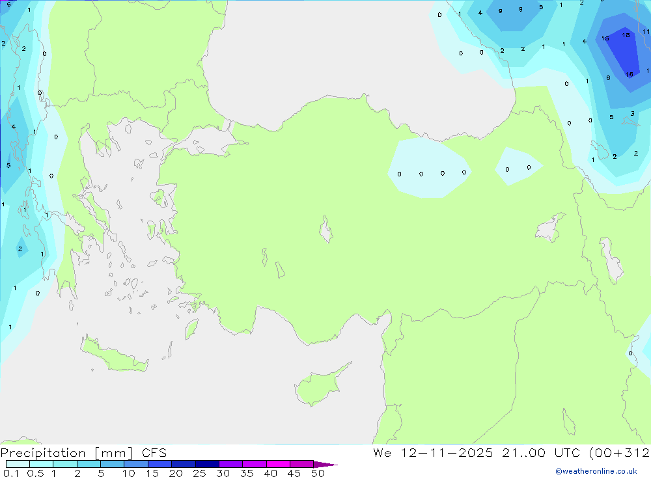The image size is (651, 477).
Task: Pick the 45–50 mm legend swatch
Action: coord(301,464)
